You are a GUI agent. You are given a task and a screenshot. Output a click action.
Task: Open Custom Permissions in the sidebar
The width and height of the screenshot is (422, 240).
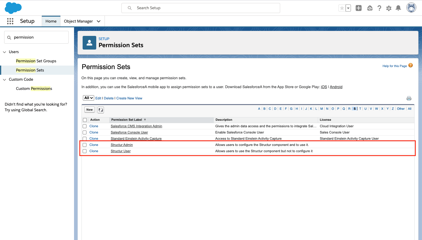[x=34, y=89]
